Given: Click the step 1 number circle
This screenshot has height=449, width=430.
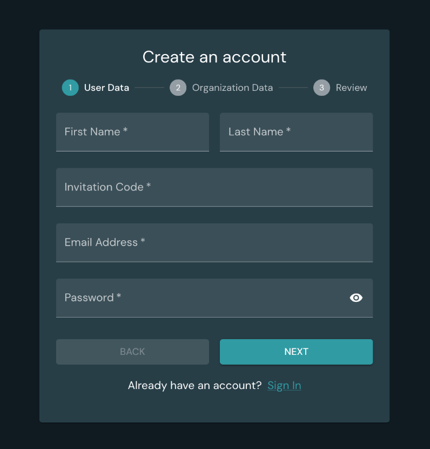Looking at the screenshot, I should pos(70,88).
